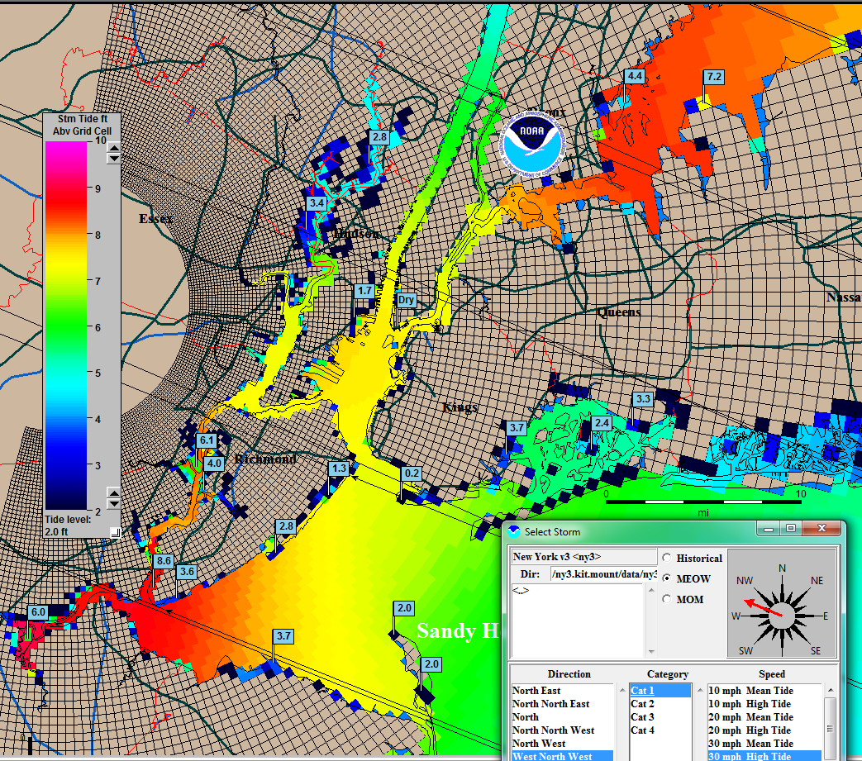This screenshot has height=761, width=862.
Task: Lower the legend's upper limit from 10
Action: [113, 159]
